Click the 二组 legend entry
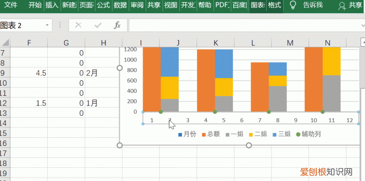 258,134
